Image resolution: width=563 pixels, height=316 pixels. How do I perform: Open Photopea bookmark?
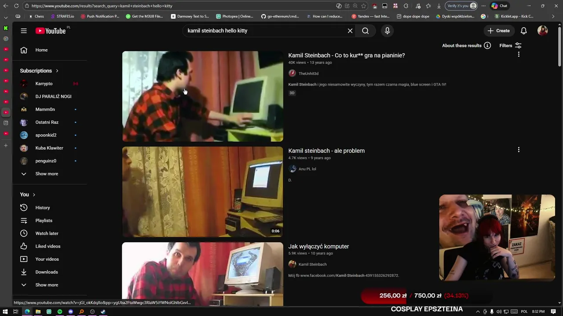point(234,16)
